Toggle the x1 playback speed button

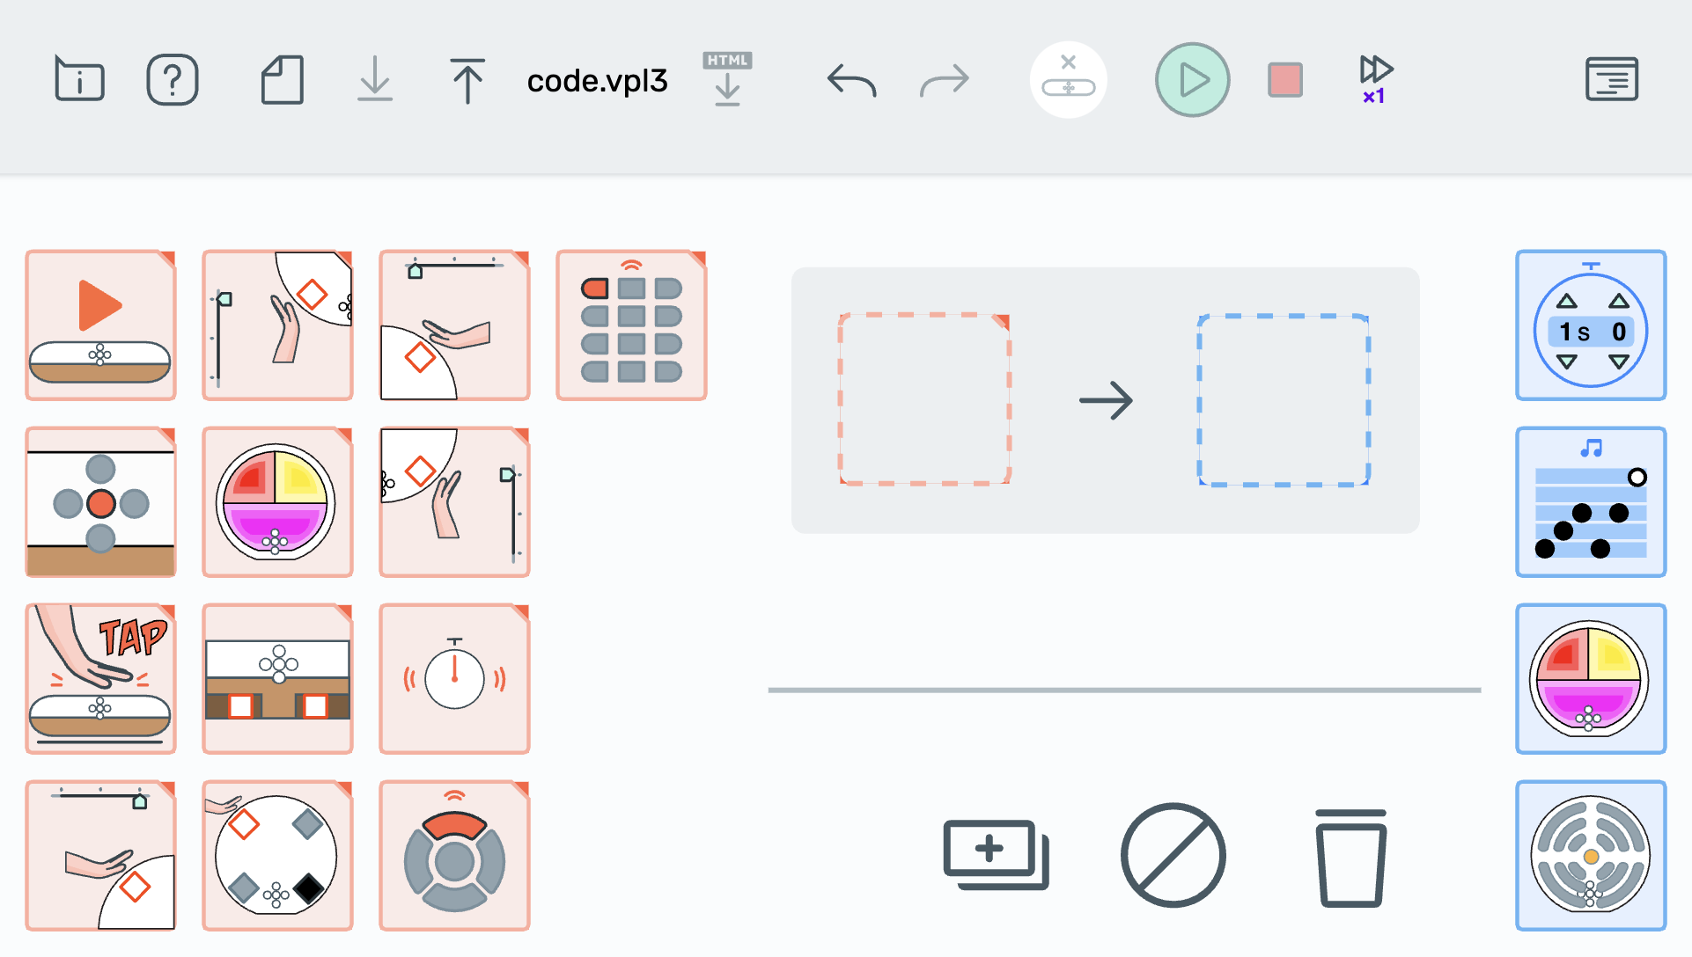coord(1374,80)
